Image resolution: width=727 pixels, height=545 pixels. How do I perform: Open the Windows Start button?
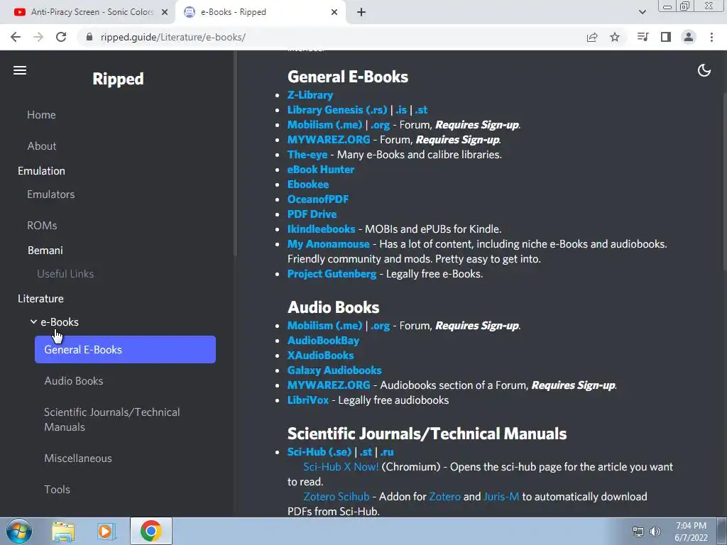click(19, 531)
